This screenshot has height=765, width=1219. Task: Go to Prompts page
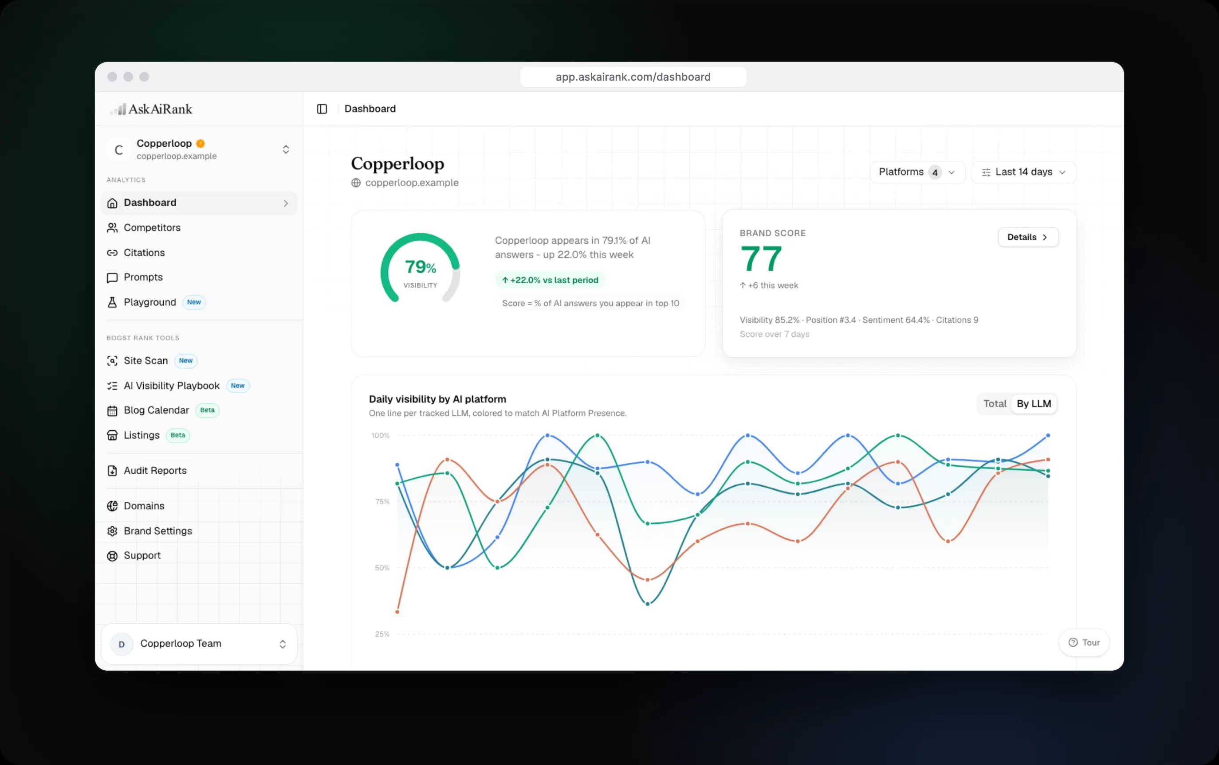[199, 277]
